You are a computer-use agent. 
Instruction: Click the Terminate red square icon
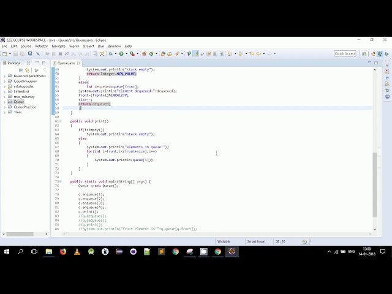(x=60, y=53)
